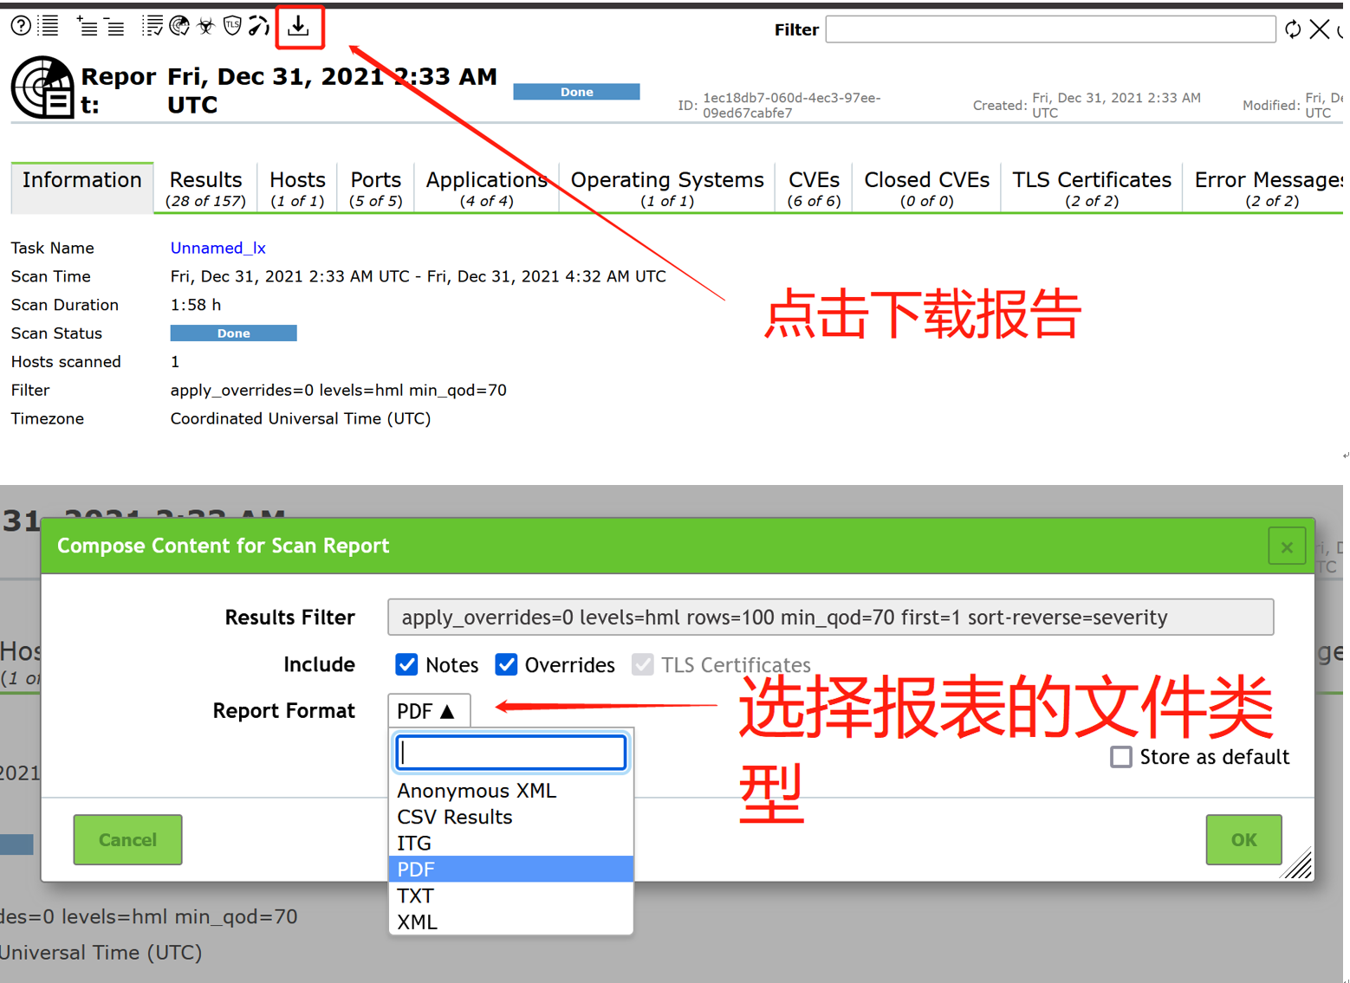Uncheck the Notes checkbox

[x=406, y=664]
